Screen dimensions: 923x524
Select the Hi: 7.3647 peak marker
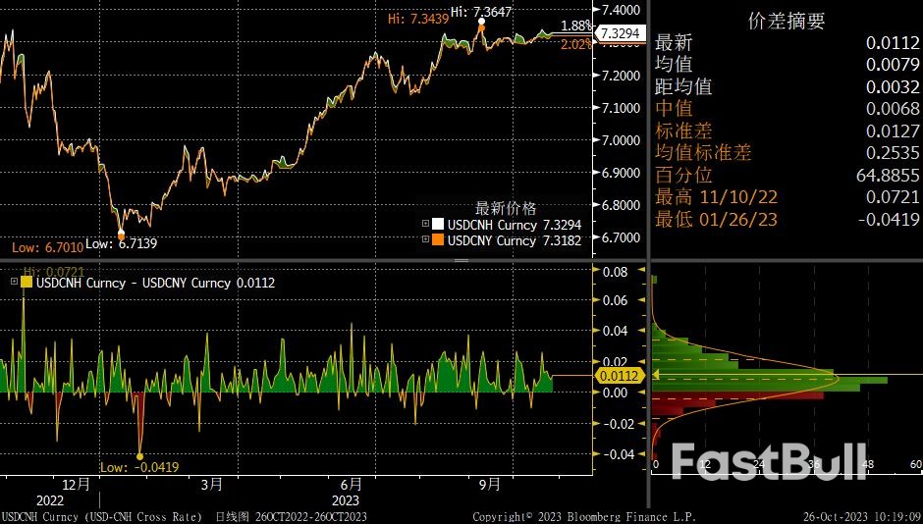tap(481, 22)
